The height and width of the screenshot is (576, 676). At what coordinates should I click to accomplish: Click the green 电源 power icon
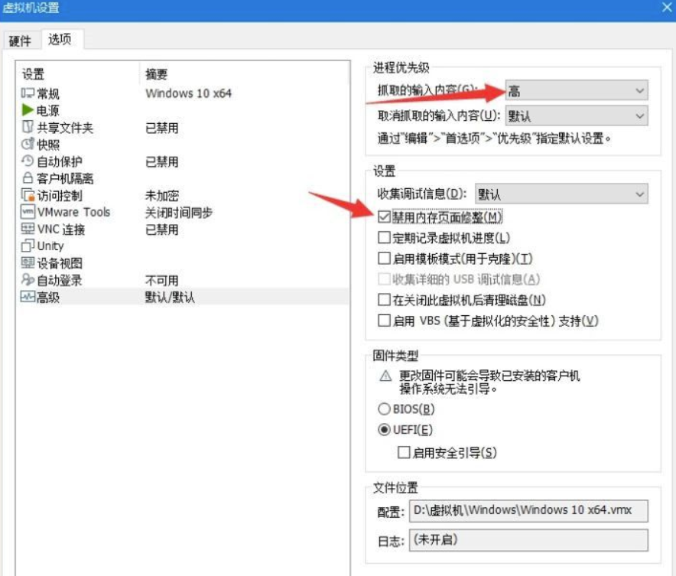coord(28,110)
